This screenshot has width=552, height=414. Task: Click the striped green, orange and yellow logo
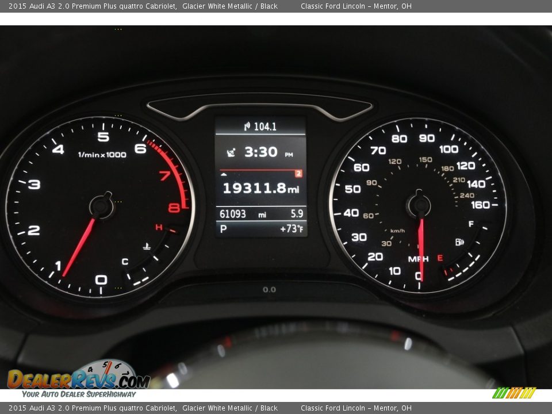pos(514,393)
